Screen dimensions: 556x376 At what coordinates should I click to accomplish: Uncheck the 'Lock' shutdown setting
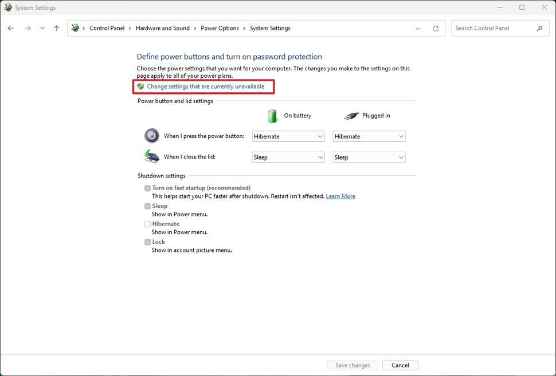[x=147, y=242]
